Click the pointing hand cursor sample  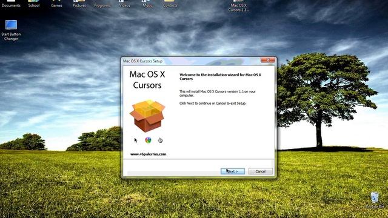160,140
